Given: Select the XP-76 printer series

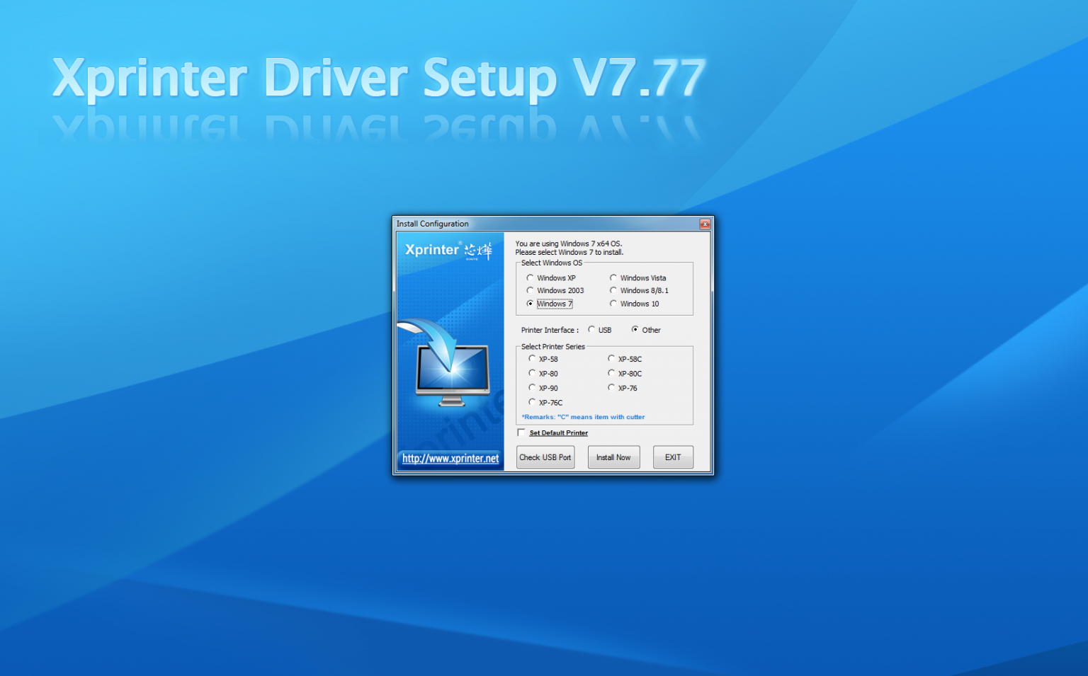Looking at the screenshot, I should coord(611,388).
